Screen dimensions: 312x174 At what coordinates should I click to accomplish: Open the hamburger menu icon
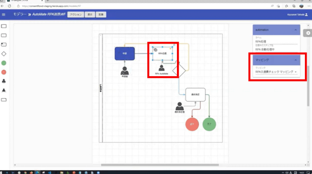(4, 15)
